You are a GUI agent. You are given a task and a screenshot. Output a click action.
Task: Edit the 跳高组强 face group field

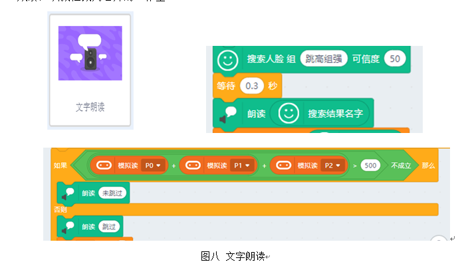(324, 59)
